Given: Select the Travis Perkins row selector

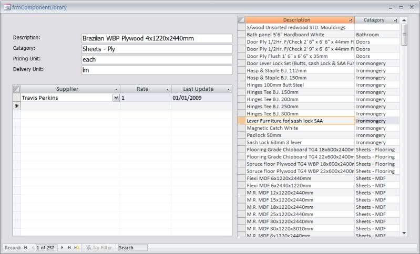Looking at the screenshot, I should click(17, 98).
